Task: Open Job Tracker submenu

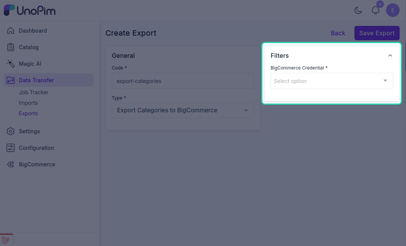Action: tap(33, 92)
